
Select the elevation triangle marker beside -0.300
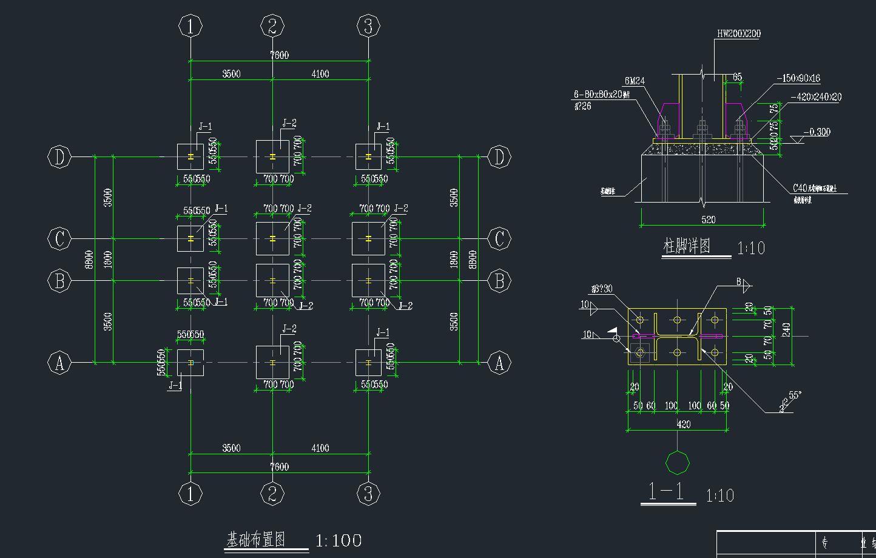(x=796, y=139)
